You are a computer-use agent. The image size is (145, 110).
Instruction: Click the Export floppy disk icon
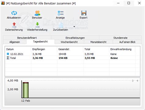tap(84, 13)
